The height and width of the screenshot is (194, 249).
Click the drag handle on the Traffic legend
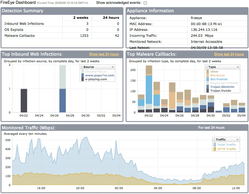coord(215,139)
